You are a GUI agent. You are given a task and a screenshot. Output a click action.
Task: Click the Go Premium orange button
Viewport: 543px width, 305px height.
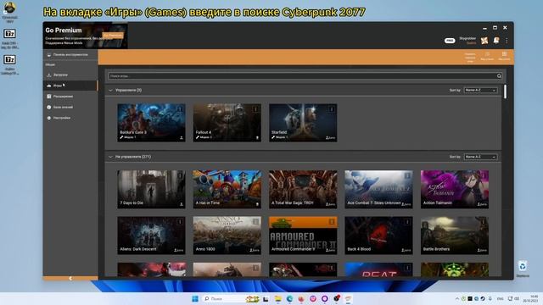coord(113,36)
